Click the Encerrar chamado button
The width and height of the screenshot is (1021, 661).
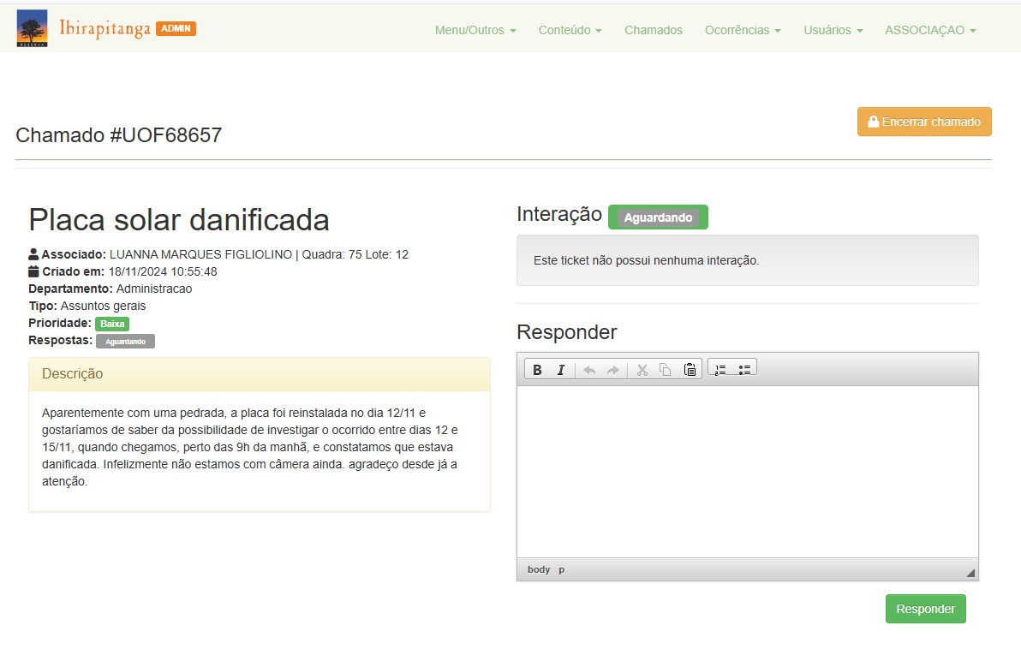coord(924,122)
